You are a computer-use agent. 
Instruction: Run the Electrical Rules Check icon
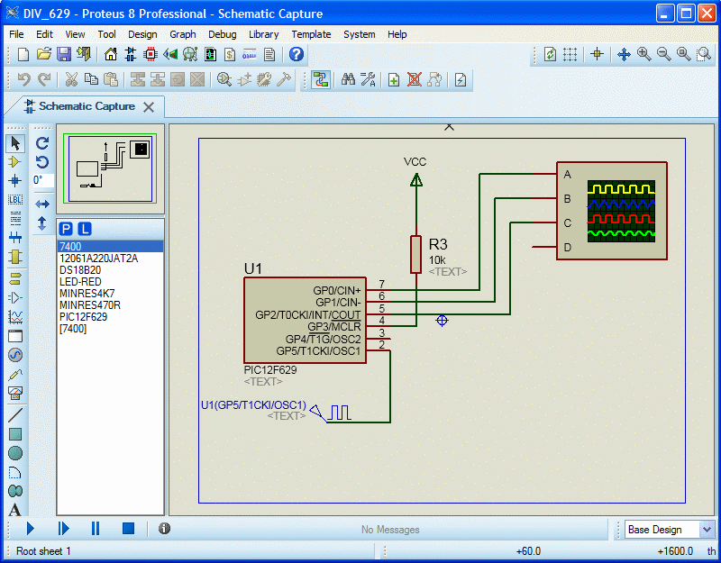[x=461, y=80]
